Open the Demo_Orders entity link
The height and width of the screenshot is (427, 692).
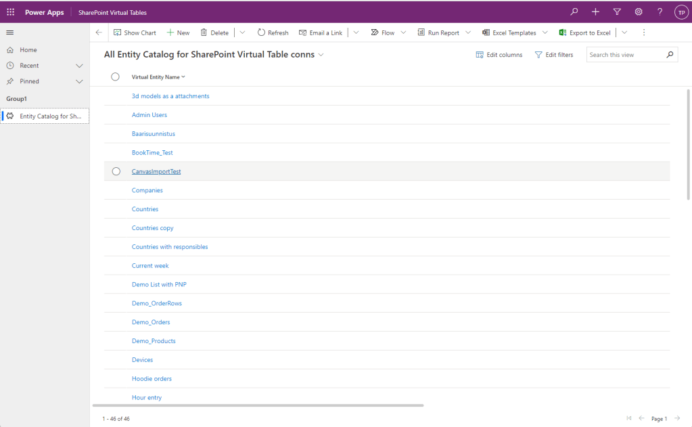pos(151,322)
